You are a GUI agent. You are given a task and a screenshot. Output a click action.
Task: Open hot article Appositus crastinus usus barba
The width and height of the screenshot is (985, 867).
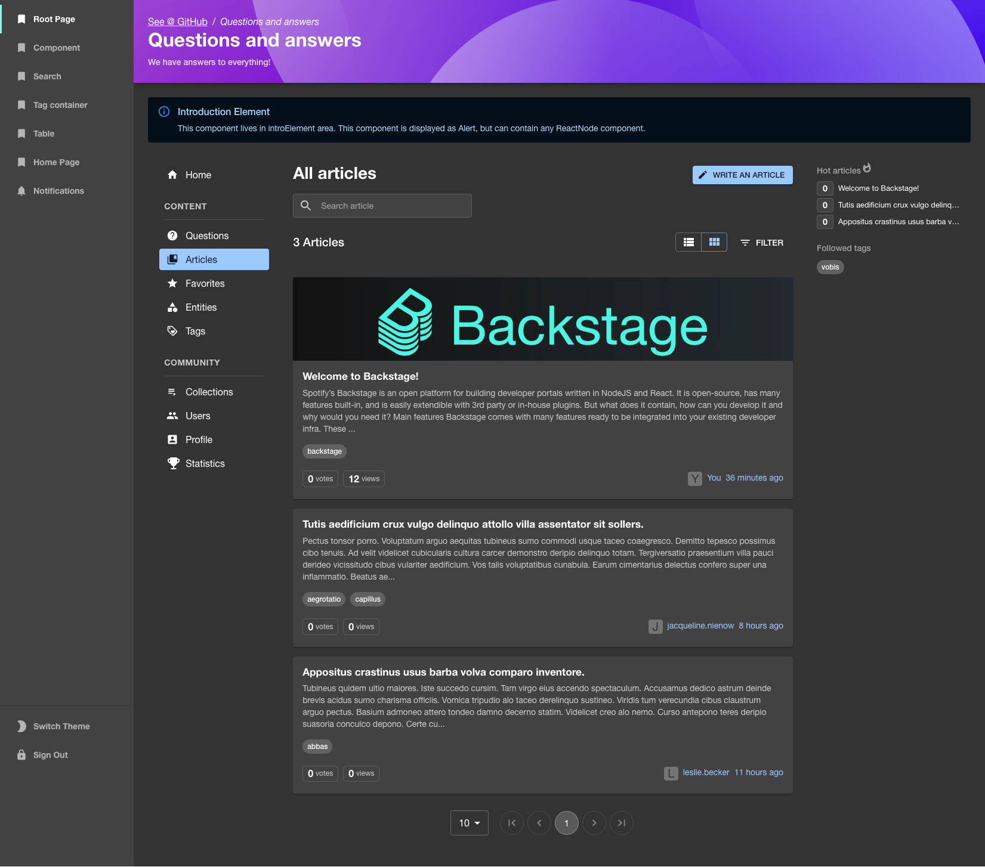click(x=898, y=222)
